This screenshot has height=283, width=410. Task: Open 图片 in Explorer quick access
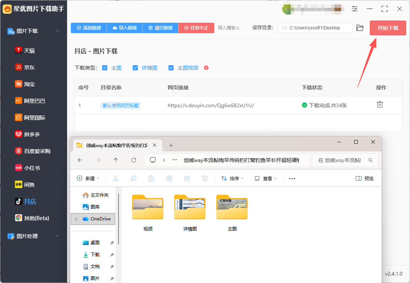click(x=91, y=278)
